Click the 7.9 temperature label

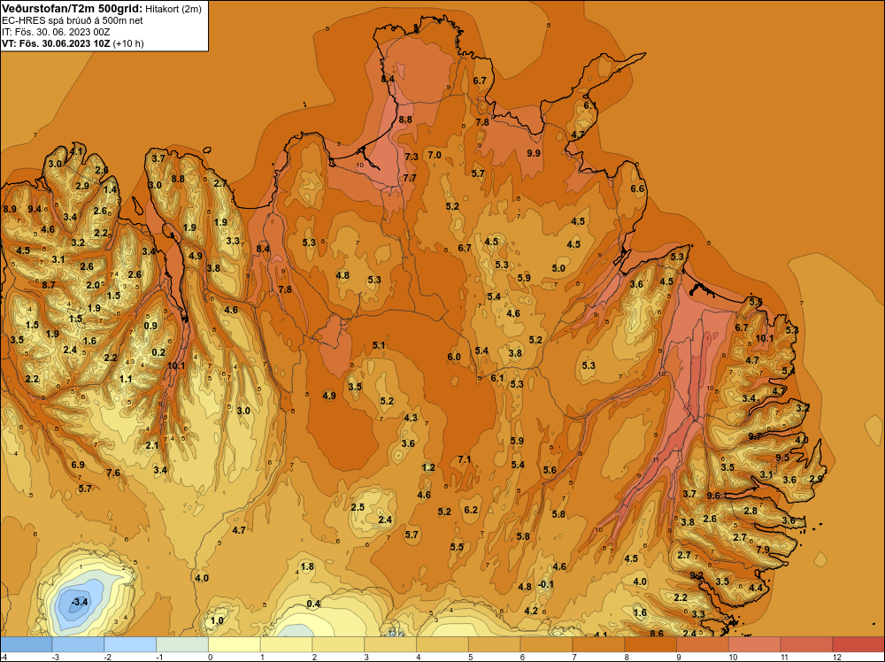pos(763,549)
